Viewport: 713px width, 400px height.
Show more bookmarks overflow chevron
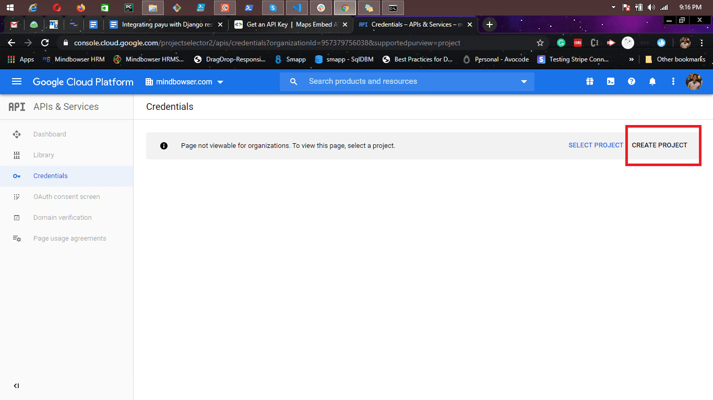pyautogui.click(x=632, y=59)
